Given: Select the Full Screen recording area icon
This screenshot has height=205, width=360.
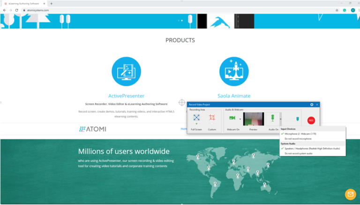Looking at the screenshot, I should click(x=196, y=117).
